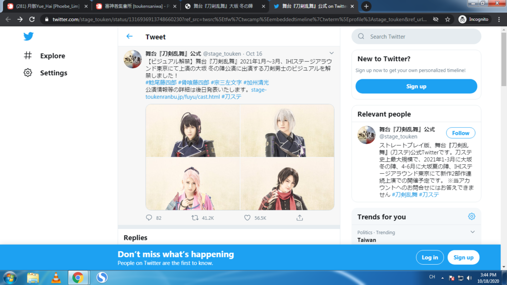Viewport: 507px width, 285px height.
Task: Select Explore in the sidebar
Action: click(x=52, y=55)
